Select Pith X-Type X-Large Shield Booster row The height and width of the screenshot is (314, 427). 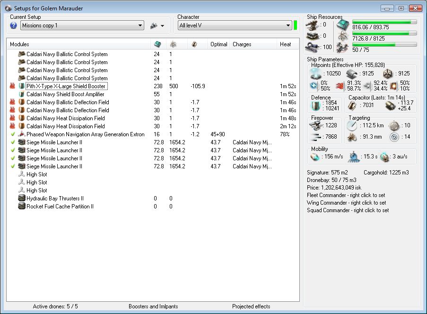tap(152, 86)
